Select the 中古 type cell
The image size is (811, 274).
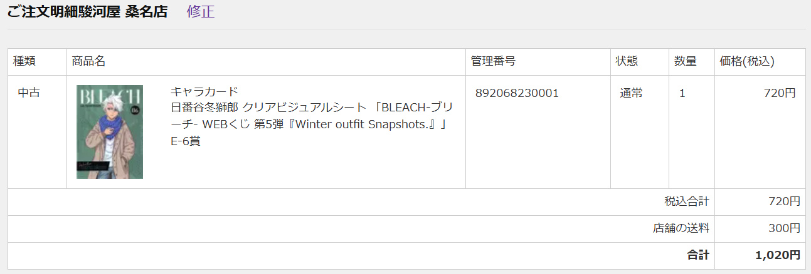[x=29, y=93]
